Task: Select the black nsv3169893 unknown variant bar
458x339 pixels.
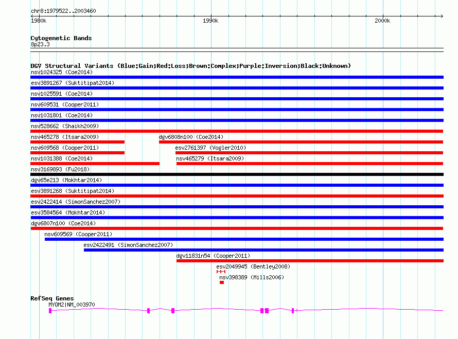Action: tap(237, 174)
